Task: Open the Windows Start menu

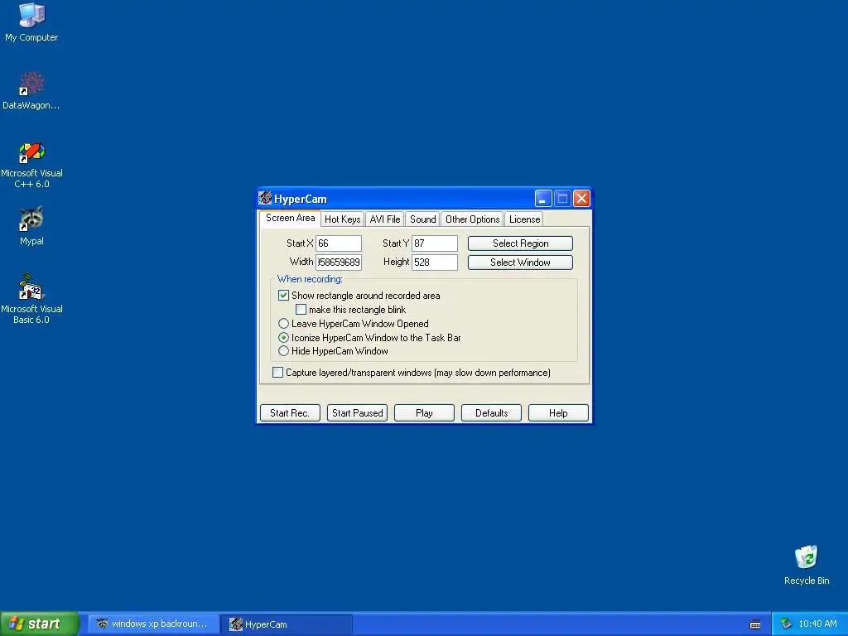Action: coord(39,624)
